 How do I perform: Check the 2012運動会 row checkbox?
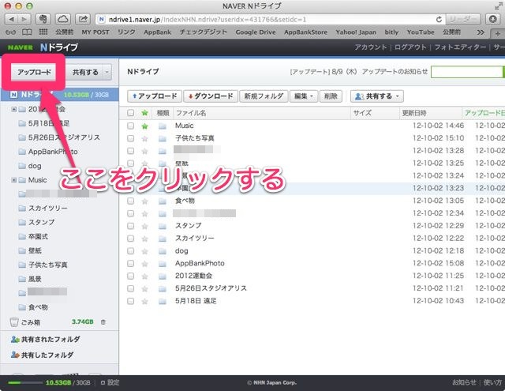pyautogui.click(x=130, y=276)
